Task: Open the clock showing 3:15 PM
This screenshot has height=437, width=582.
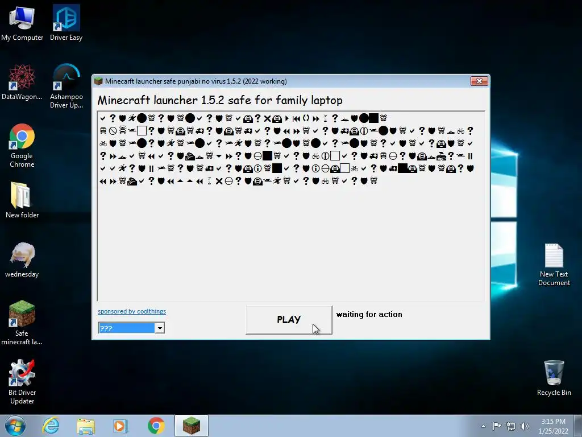Action: (x=553, y=426)
